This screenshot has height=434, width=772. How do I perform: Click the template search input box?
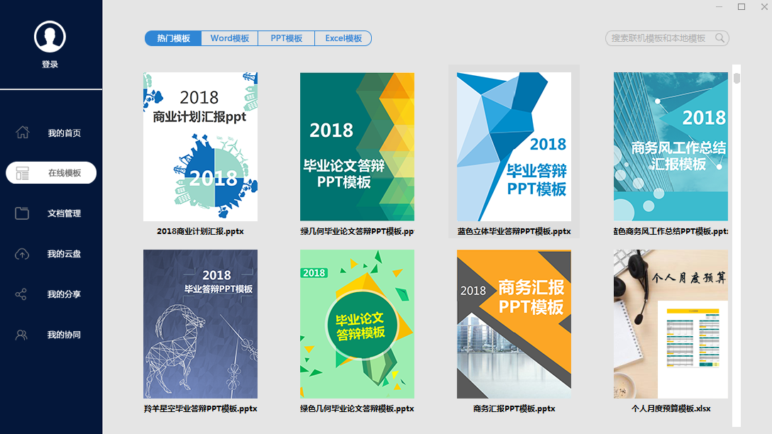click(x=660, y=38)
